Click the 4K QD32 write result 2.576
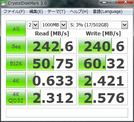Viewport: 134px width, 122px height. [103, 97]
